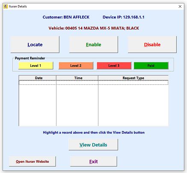
Task: Highlight the first empty row's Date cell
Action: (38, 83)
